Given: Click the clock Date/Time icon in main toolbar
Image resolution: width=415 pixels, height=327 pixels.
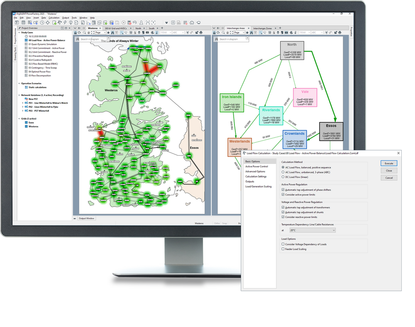Looking at the screenshot, I should click(42, 22).
